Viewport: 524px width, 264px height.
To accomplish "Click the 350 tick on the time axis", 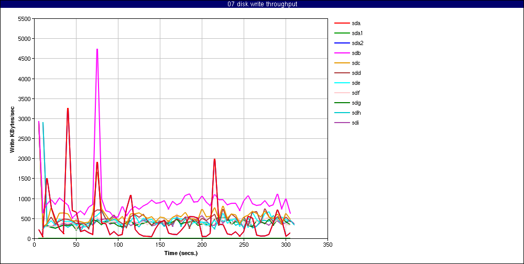I will coord(327,244).
